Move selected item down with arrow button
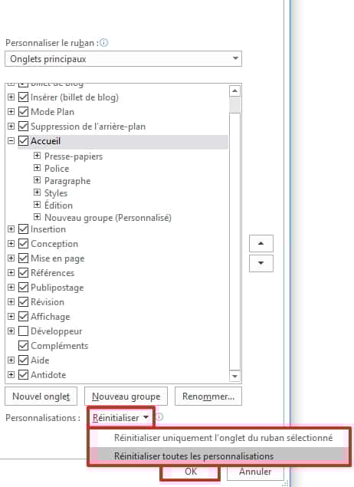 pyautogui.click(x=261, y=263)
